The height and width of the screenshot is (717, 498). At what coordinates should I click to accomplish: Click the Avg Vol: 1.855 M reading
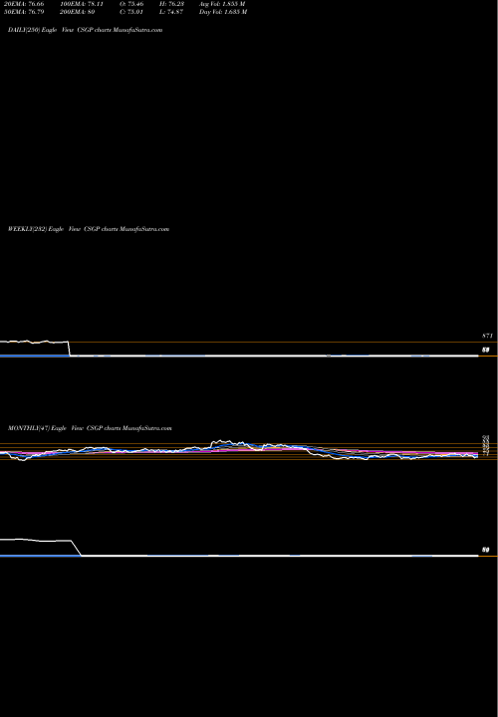click(x=222, y=4)
